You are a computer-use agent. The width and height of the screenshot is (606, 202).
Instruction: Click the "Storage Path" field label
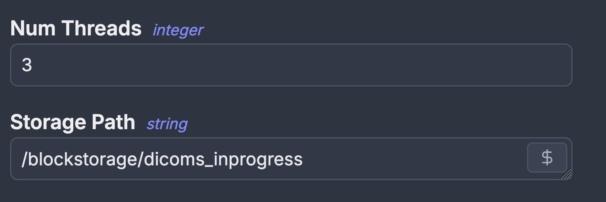[73, 122]
